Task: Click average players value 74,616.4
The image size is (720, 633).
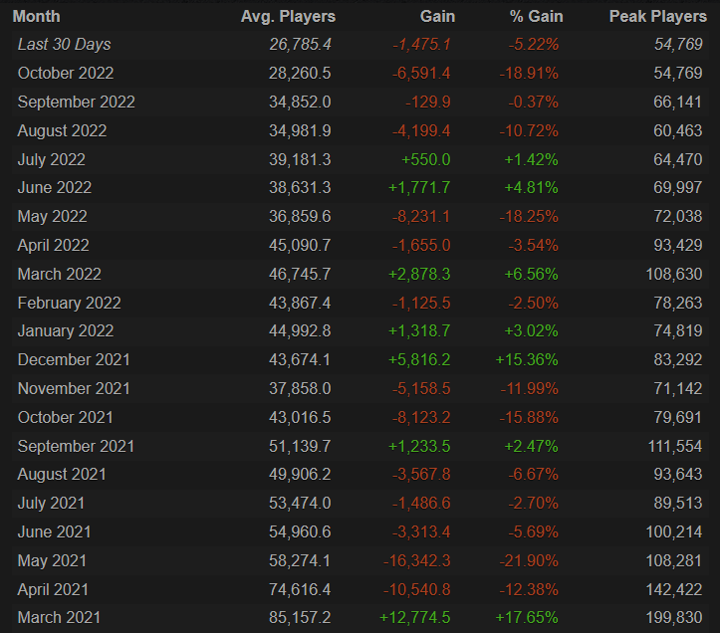Action: [300, 590]
